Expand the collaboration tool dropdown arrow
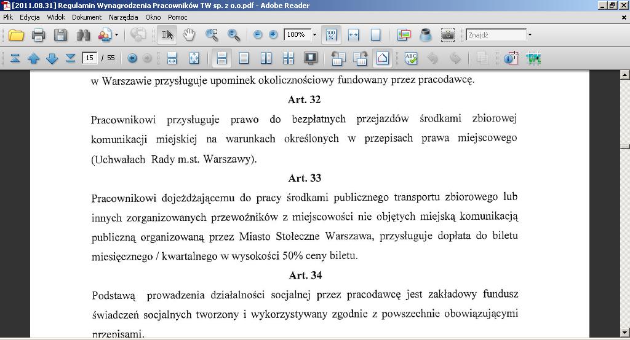630x340 pixels. coord(116,35)
